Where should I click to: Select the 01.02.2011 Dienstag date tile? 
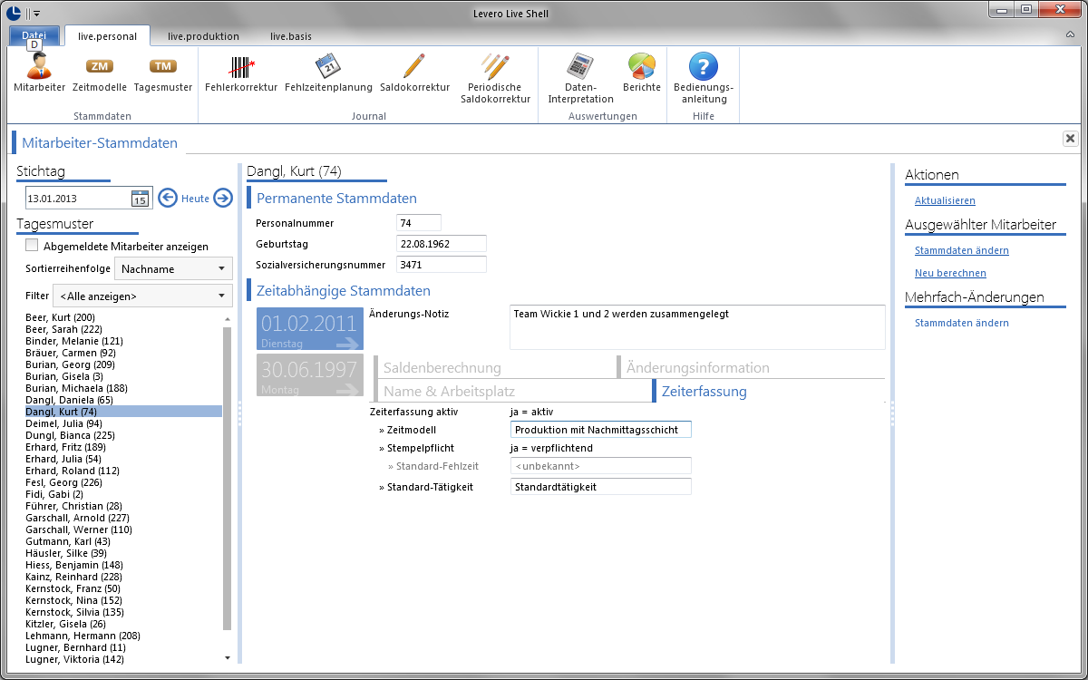click(310, 328)
